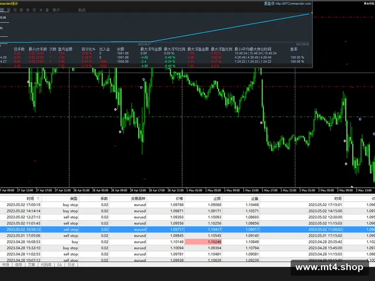
Task: Toggle the sort arrow beside left 时间 header
Action: (x=38, y=198)
